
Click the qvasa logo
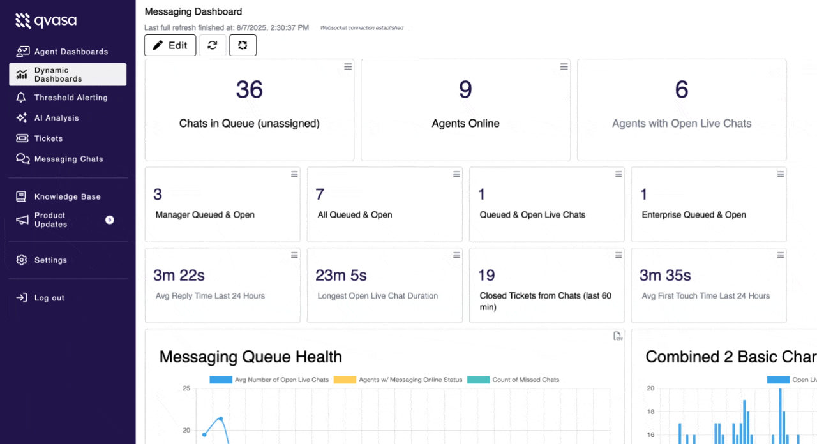pos(45,21)
